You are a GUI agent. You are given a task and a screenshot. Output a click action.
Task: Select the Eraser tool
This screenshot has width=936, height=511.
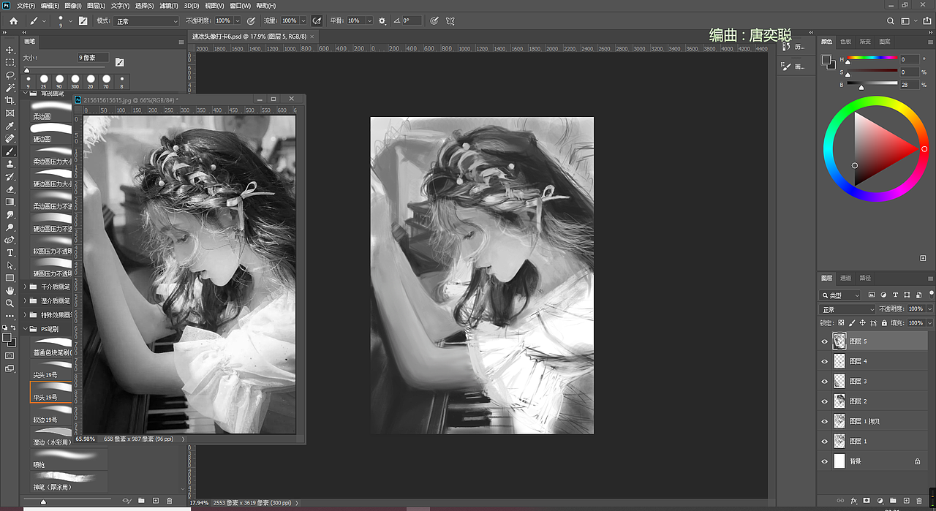[10, 189]
